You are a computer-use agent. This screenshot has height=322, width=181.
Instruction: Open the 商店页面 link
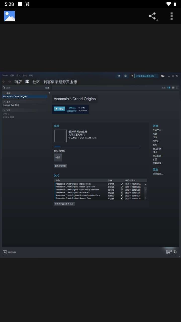(x=157, y=149)
